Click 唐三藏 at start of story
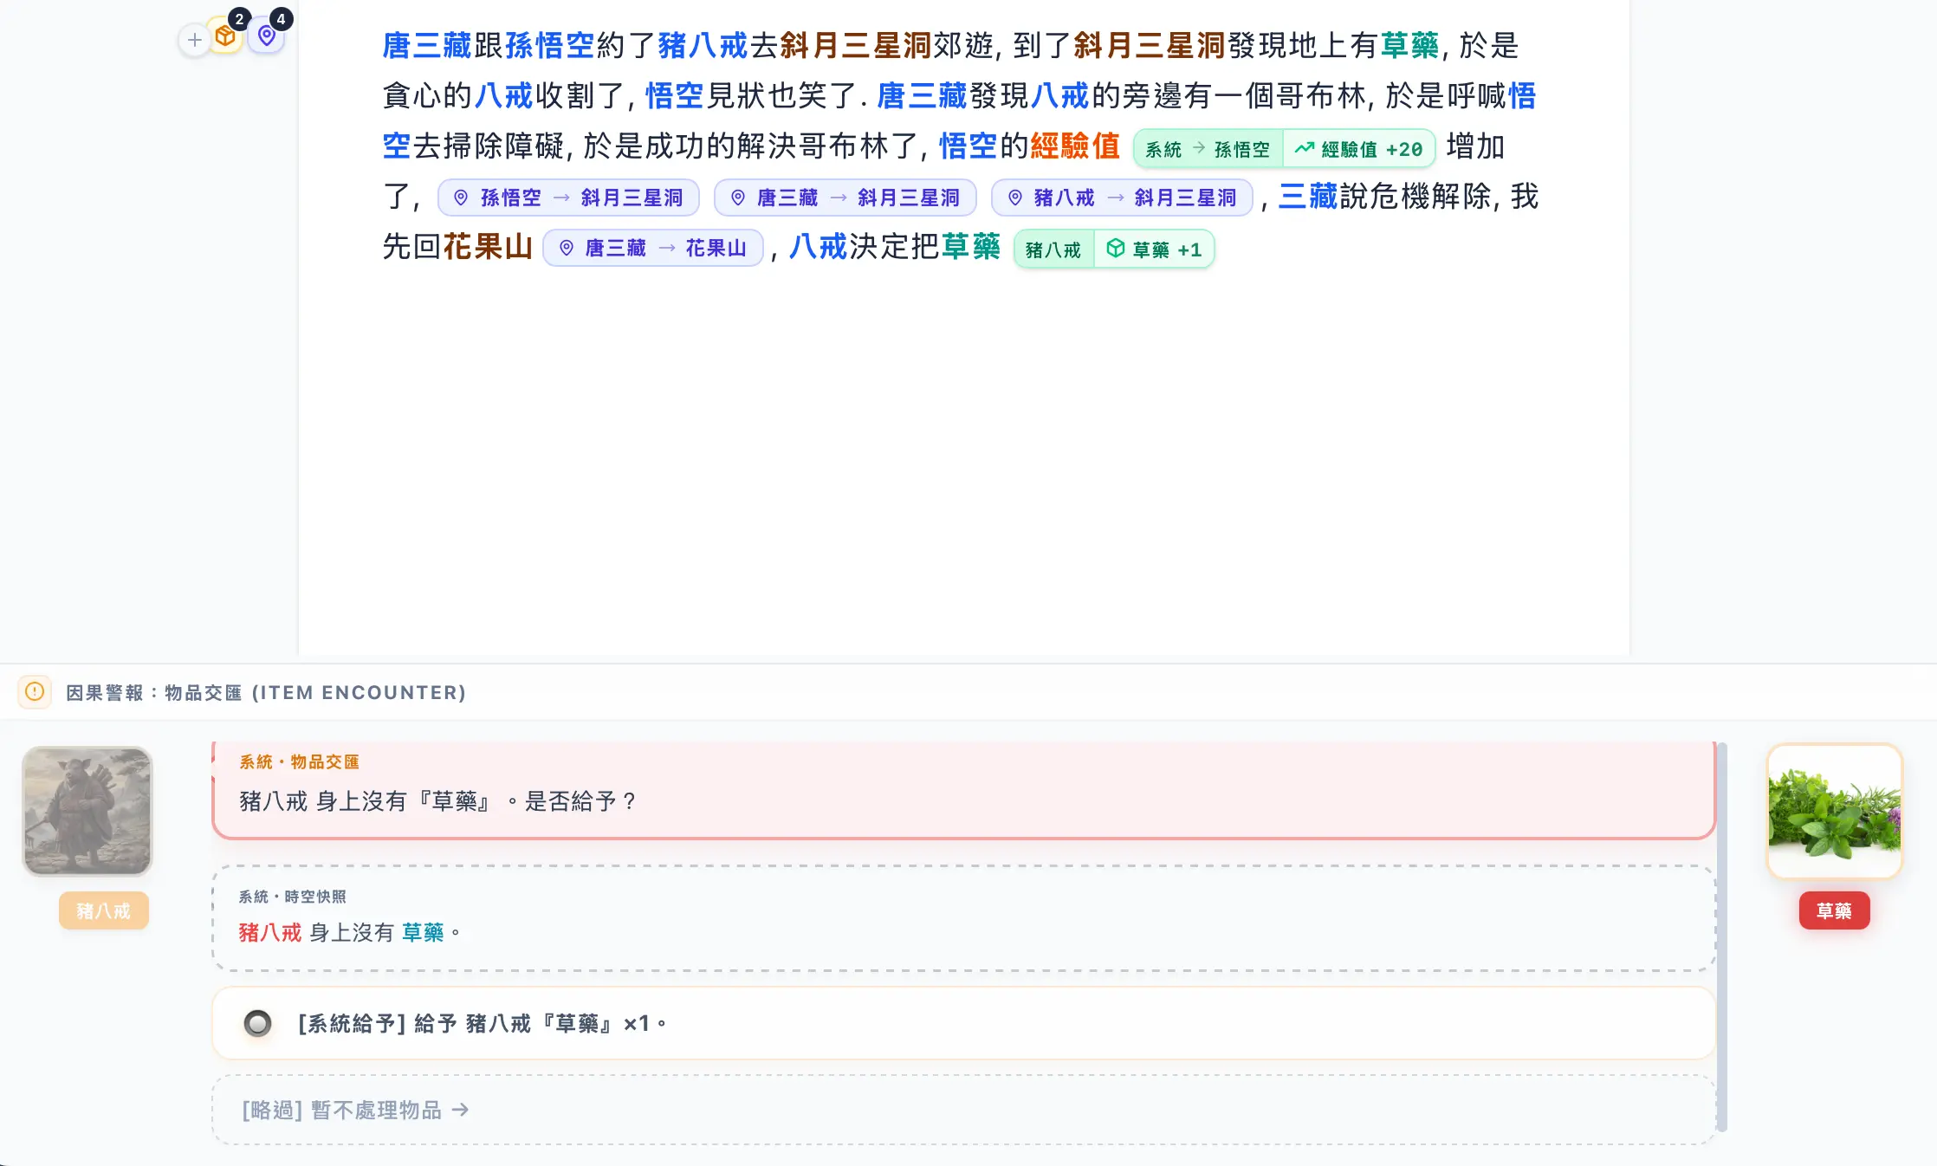The image size is (1937, 1166). (427, 45)
